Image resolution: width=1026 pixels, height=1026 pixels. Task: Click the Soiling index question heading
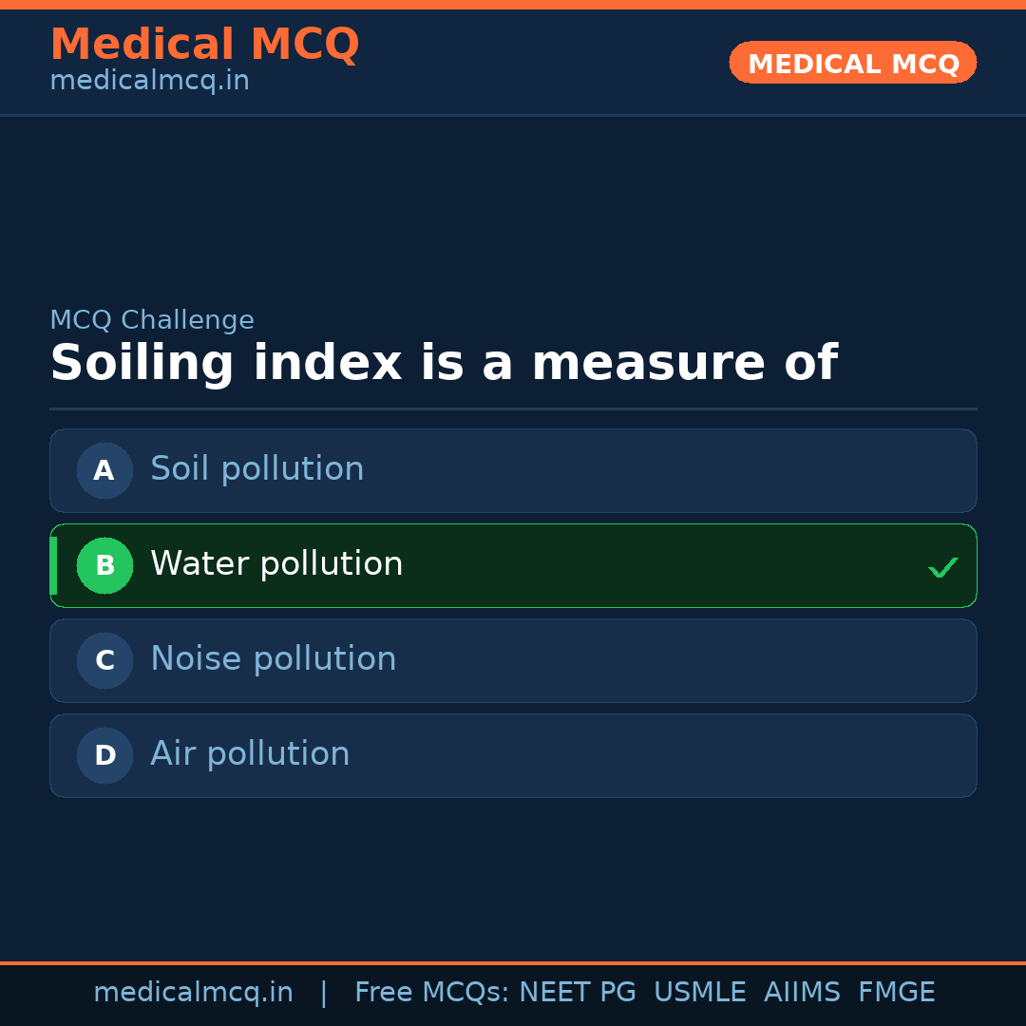(x=443, y=364)
